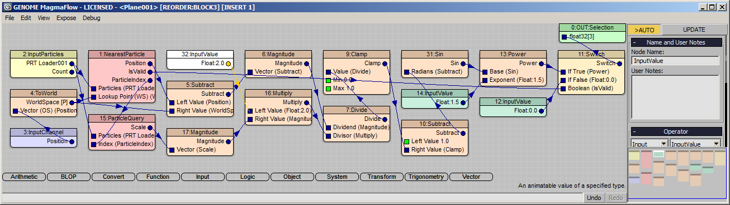
Task: Select the 9:Clamp node header
Action: pyautogui.click(x=357, y=55)
